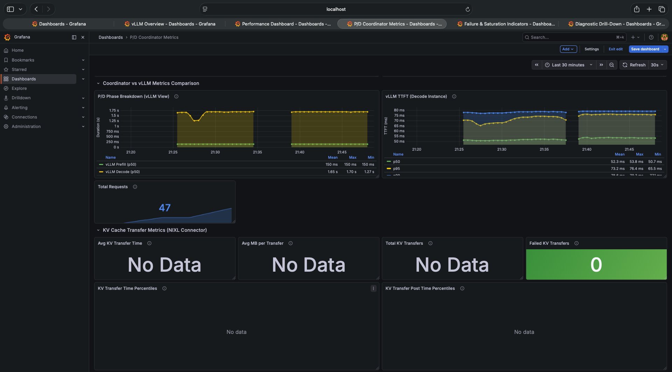
Task: Click the Grafana search field
Action: tap(574, 37)
